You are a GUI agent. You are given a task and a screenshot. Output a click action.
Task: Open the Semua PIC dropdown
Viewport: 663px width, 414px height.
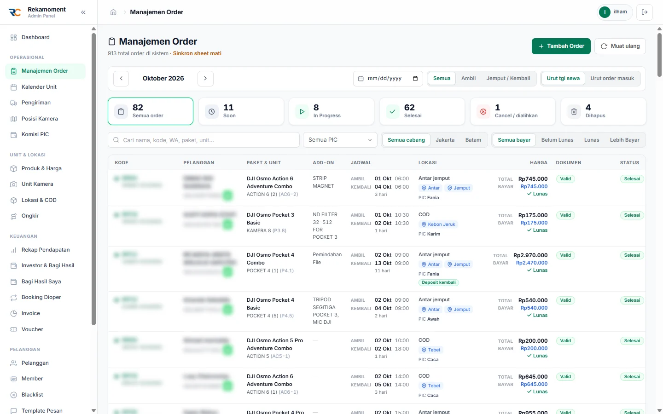click(x=340, y=140)
